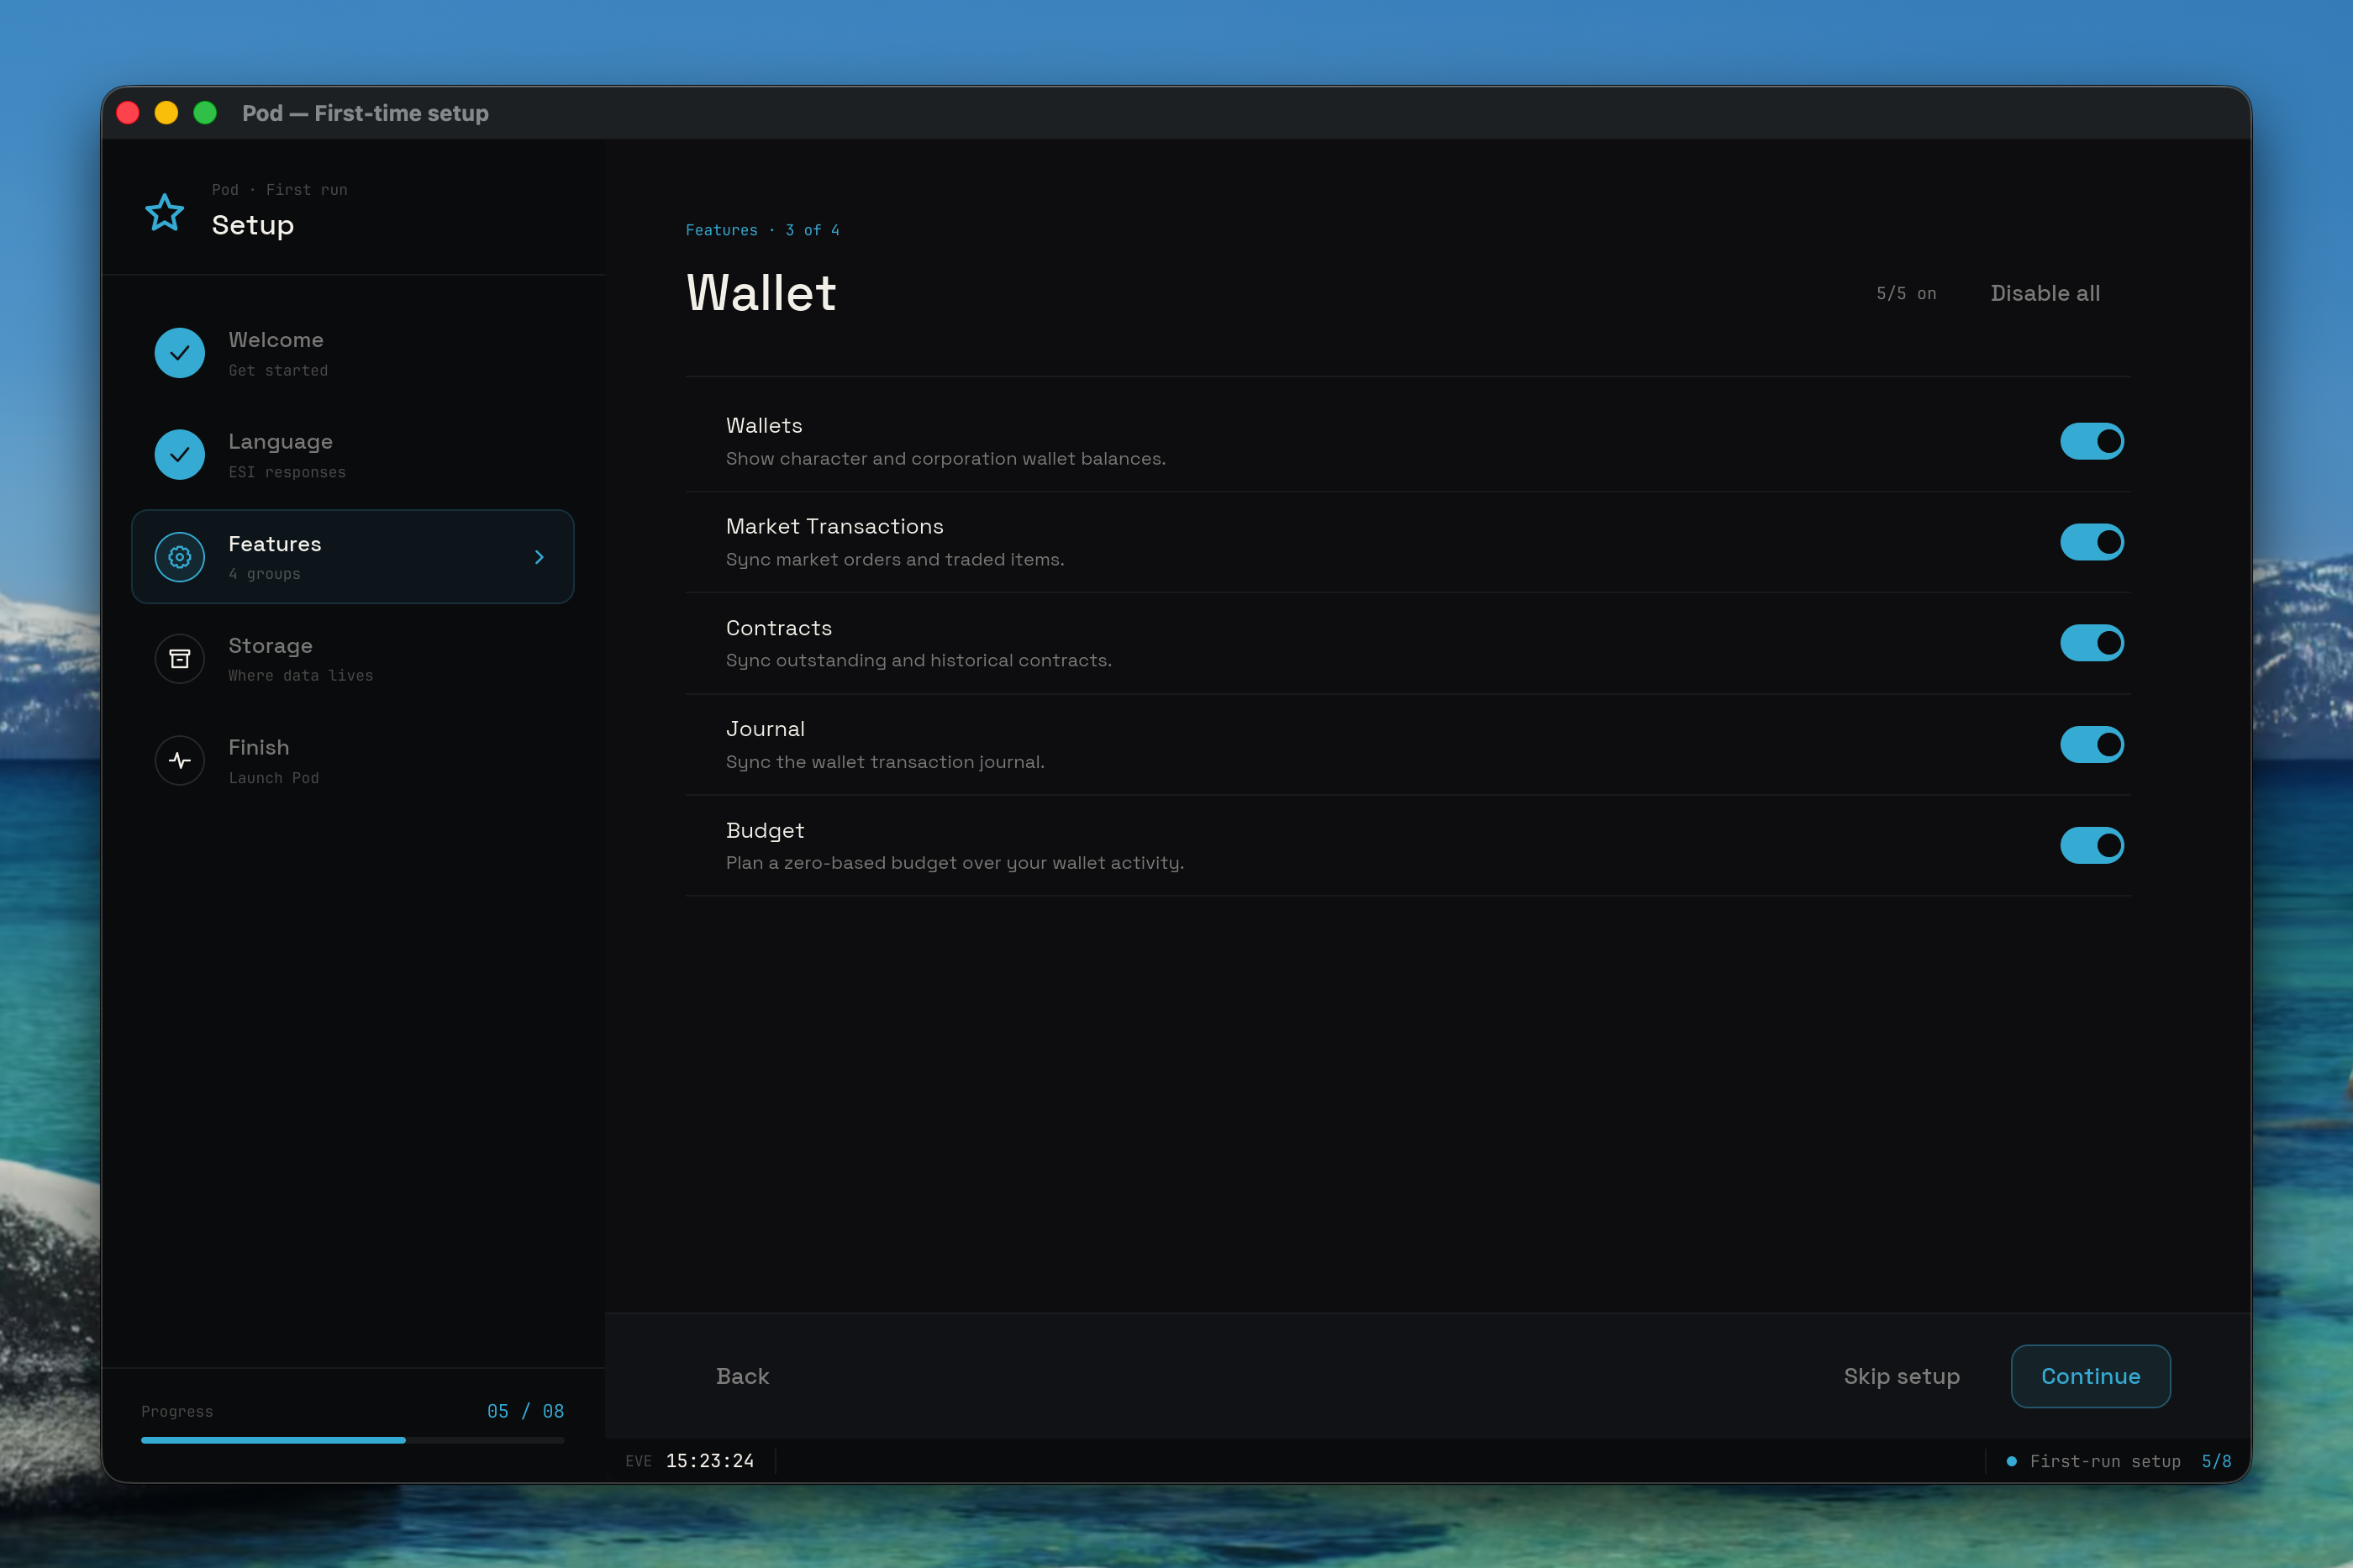Viewport: 2353px width, 1568px height.
Task: Click the 'First-run setup' status text
Action: 2105,1461
